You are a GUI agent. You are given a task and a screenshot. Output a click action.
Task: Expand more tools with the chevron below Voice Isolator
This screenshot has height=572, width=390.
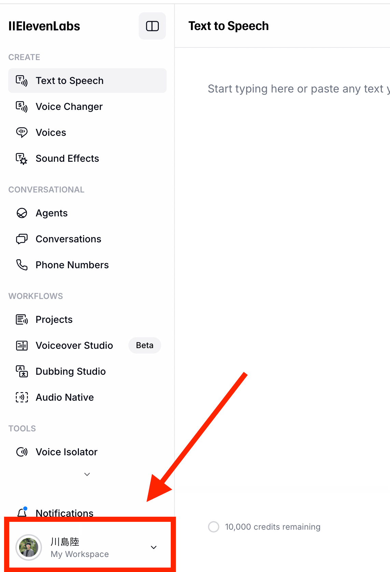click(x=87, y=474)
